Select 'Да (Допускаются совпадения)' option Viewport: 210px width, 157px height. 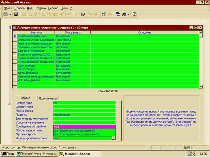click(75, 130)
